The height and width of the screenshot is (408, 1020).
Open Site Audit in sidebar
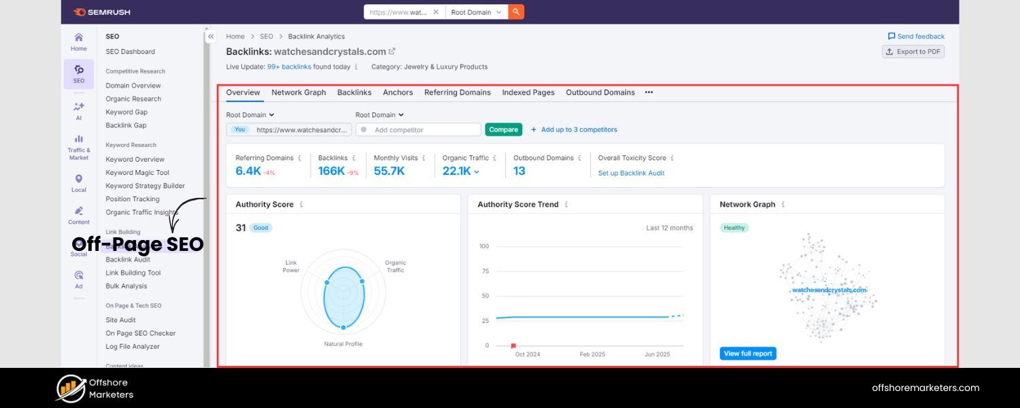click(121, 320)
